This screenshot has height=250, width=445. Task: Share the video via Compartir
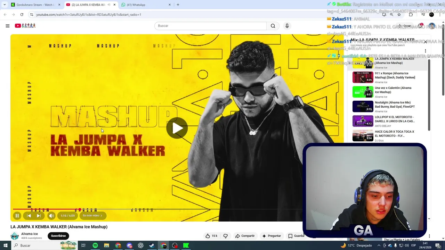[x=245, y=236]
